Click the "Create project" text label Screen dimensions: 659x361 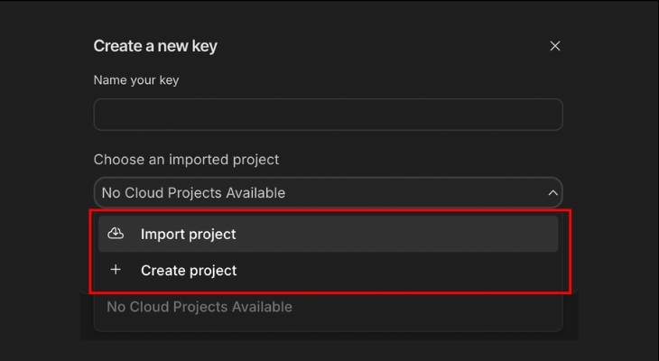188,270
